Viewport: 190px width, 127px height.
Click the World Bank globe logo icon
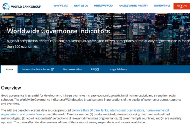pos(6,7)
